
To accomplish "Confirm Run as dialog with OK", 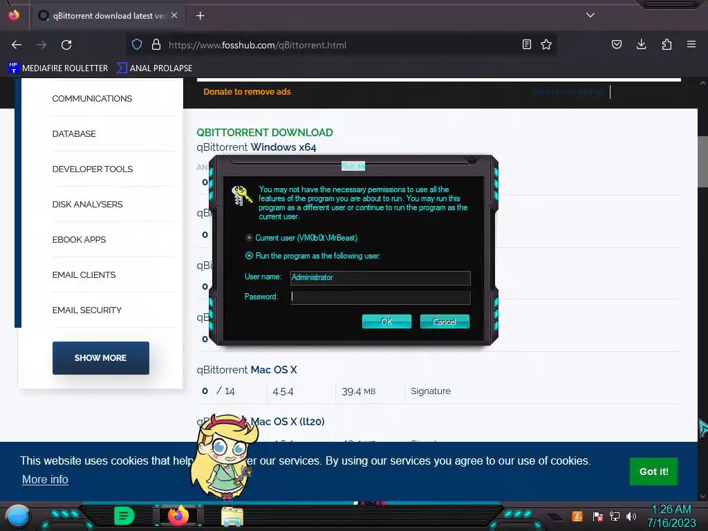I will (x=386, y=322).
